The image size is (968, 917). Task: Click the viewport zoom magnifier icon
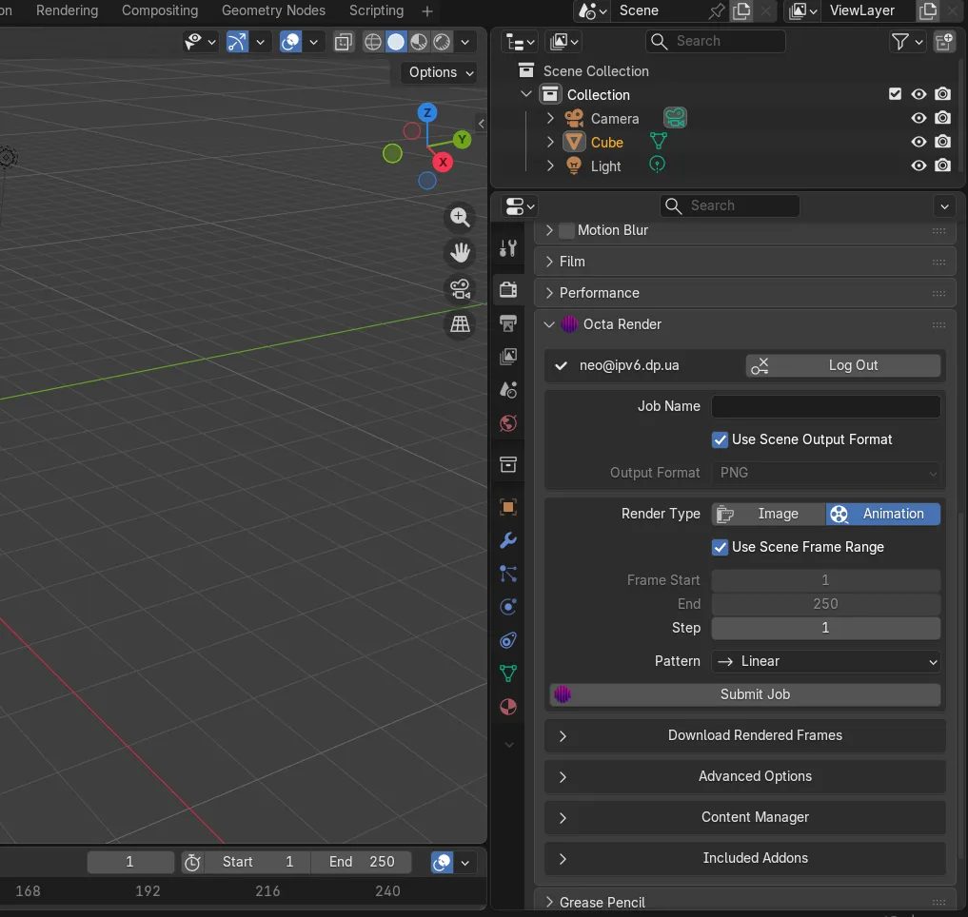click(x=460, y=217)
